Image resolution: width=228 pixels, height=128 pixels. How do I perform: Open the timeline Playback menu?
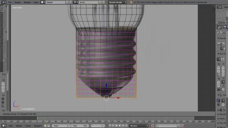click(x=38, y=126)
